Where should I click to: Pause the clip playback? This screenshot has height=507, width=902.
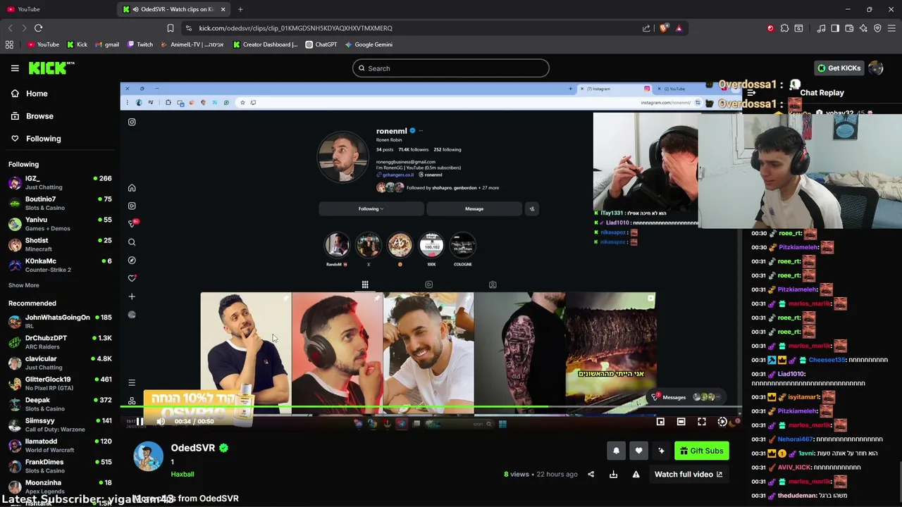pos(140,422)
